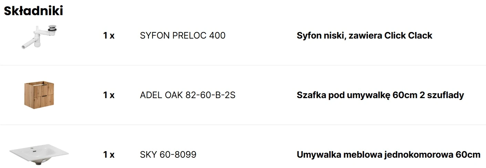
Task: Select the SKY 60-8099 product code
Action: click(168, 155)
